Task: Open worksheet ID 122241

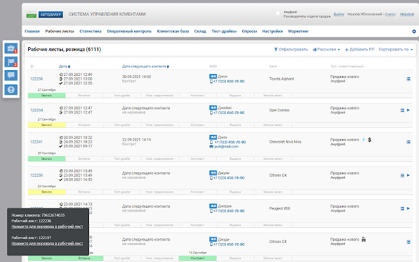Action: pos(37,142)
